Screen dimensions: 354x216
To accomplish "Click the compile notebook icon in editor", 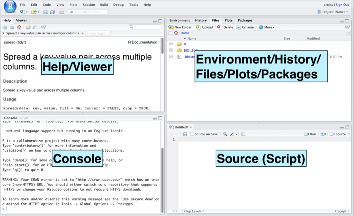I will tap(243, 134).
